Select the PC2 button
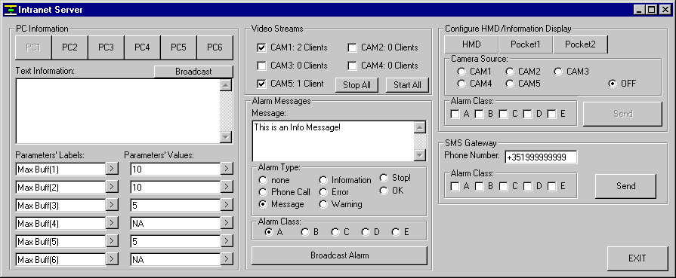The height and width of the screenshot is (278, 676). click(69, 47)
